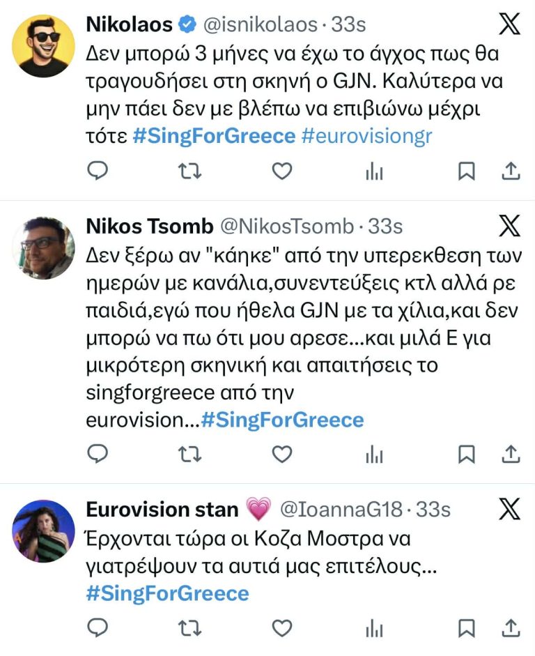Like the Nikos Tsomb tweet
Screen dimensions: 535x656
point(281,455)
